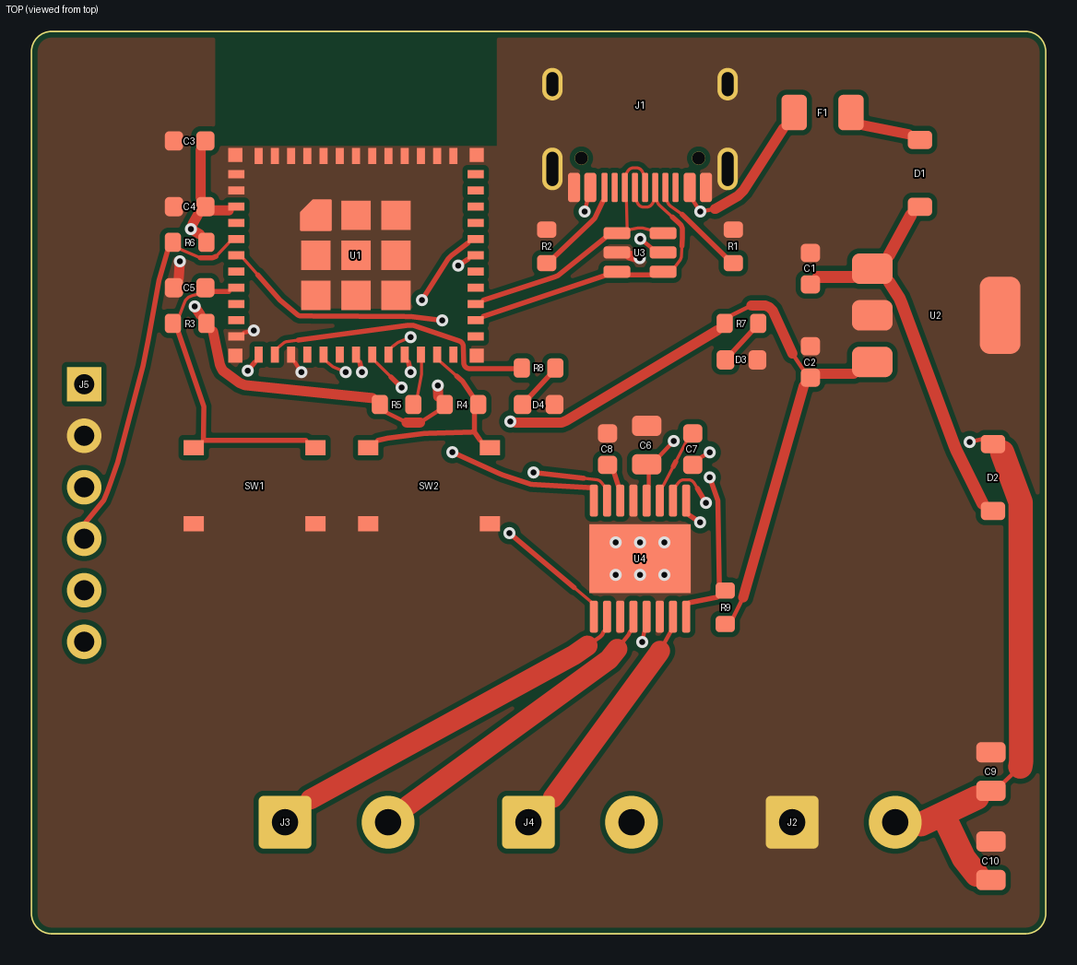
Task: Select the D4 LED label
Action: point(538,405)
